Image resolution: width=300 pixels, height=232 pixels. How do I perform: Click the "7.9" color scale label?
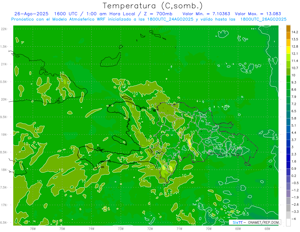[294, 97]
